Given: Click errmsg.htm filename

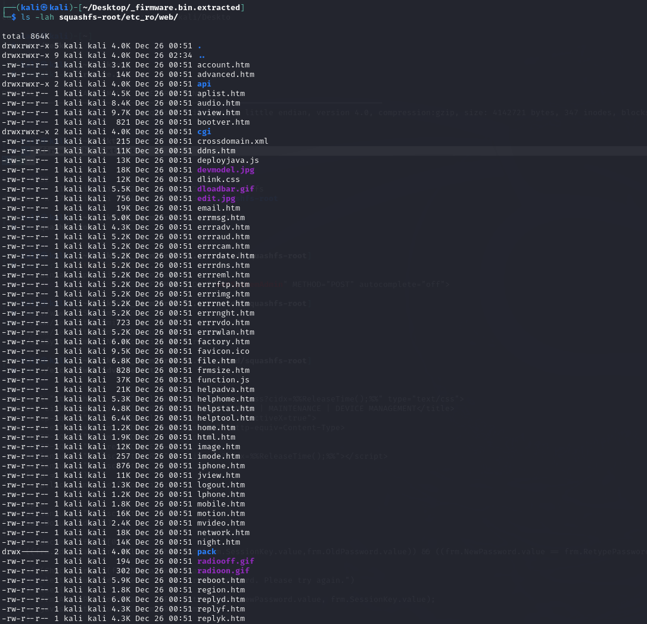Looking at the screenshot, I should [221, 217].
